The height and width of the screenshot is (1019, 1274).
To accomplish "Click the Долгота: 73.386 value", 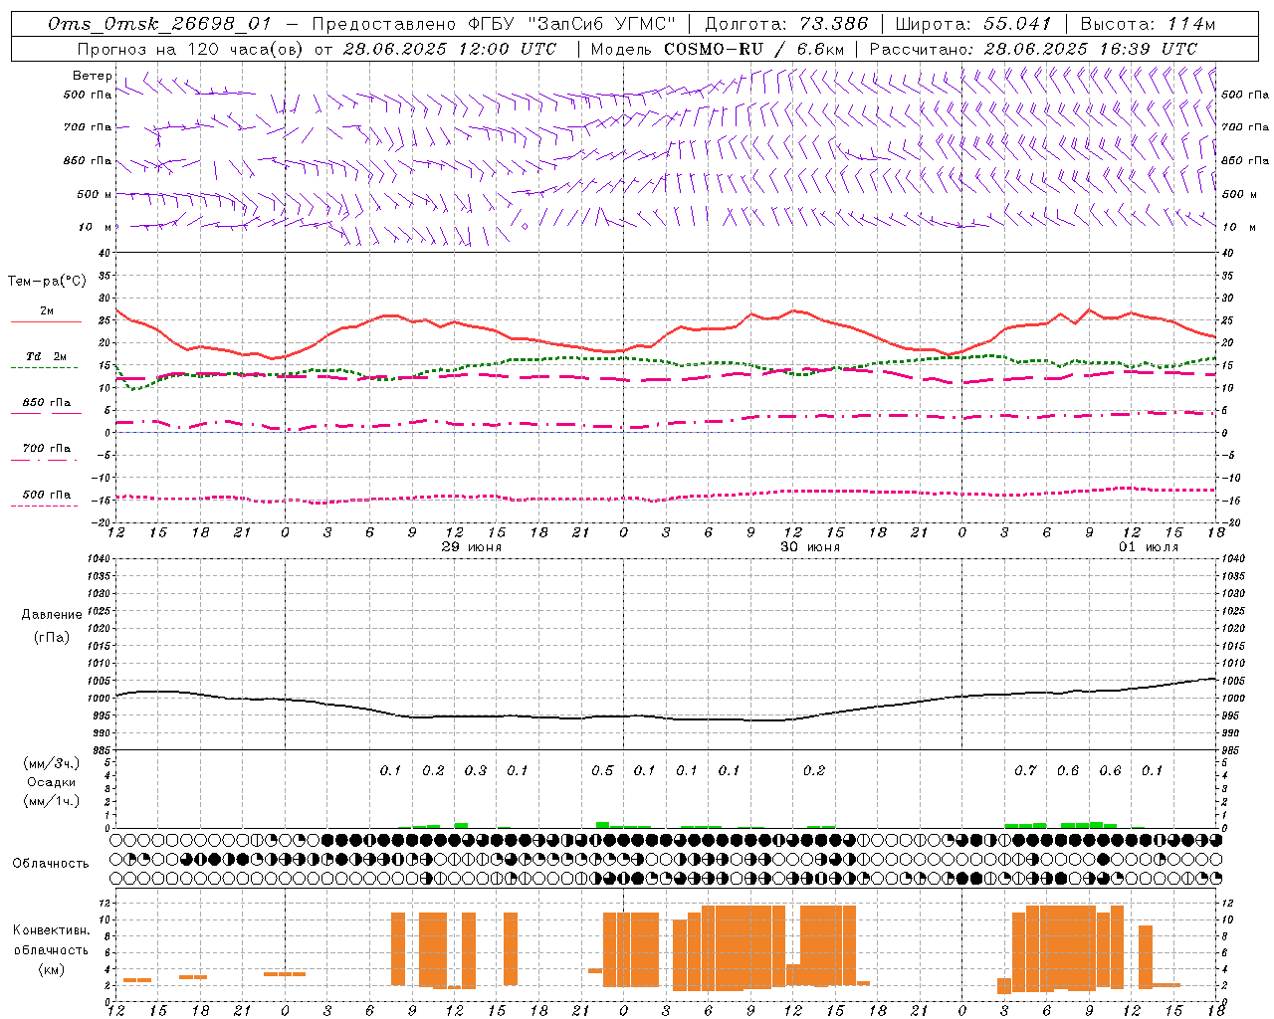I will (x=786, y=24).
